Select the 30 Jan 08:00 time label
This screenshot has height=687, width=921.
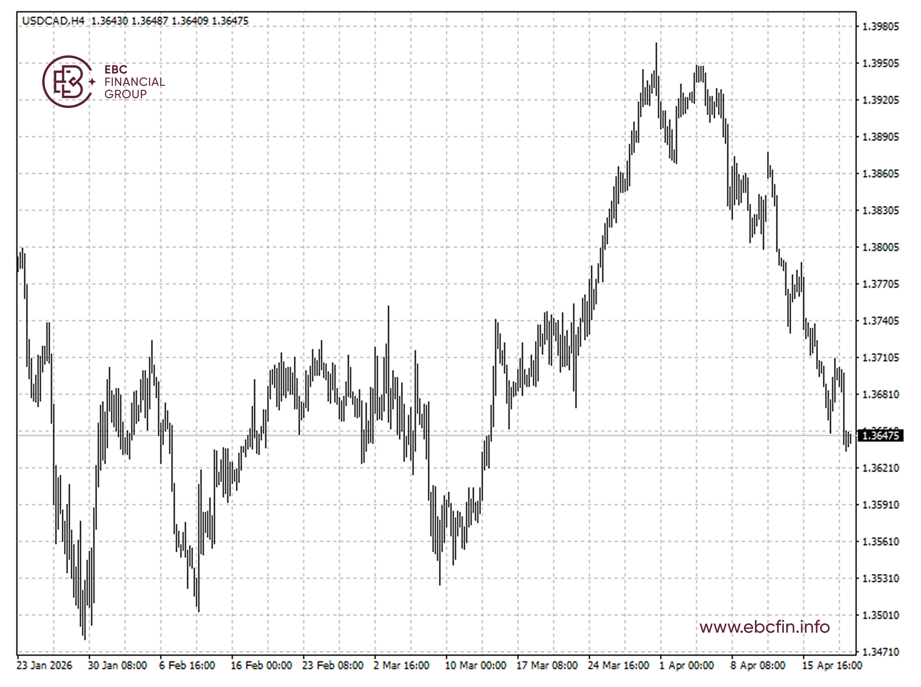(117, 665)
